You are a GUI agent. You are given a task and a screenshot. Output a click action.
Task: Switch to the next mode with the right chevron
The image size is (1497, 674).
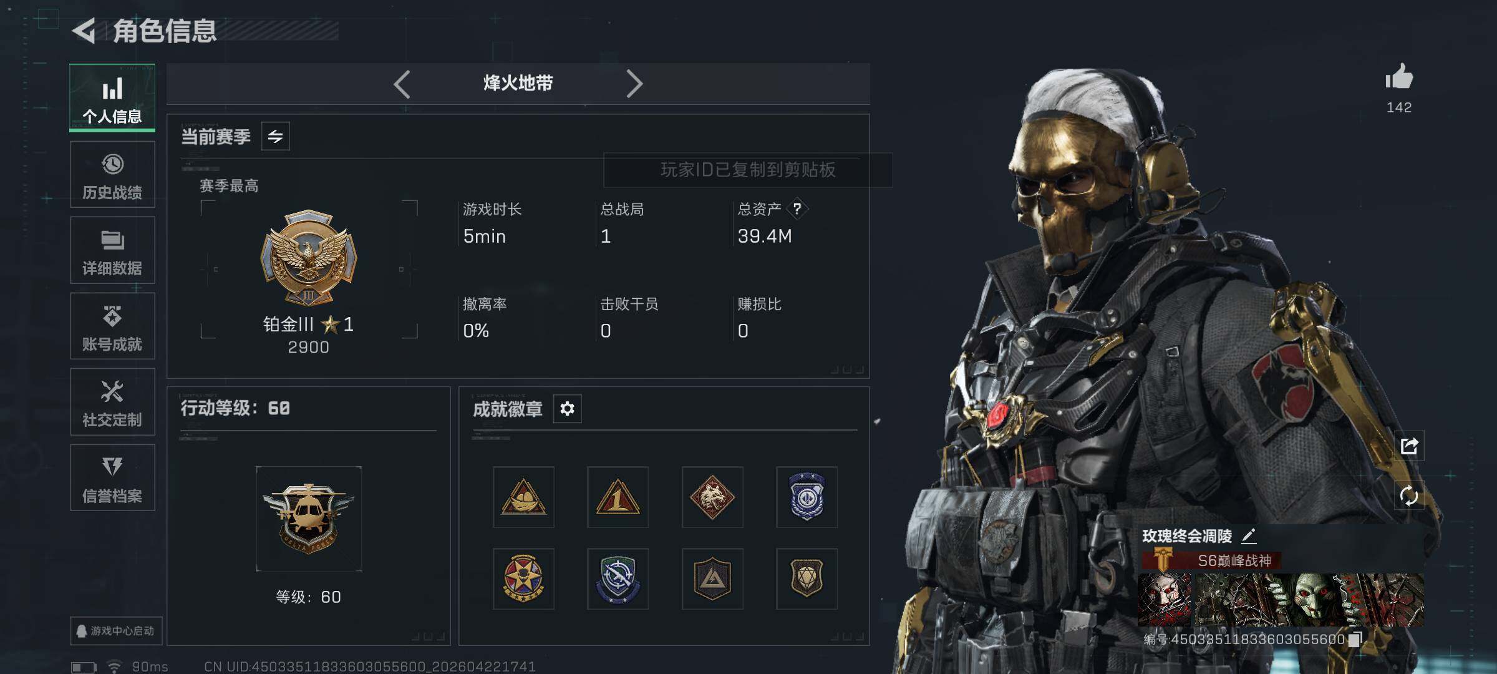634,84
